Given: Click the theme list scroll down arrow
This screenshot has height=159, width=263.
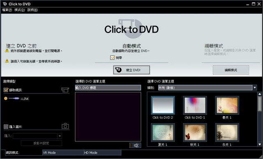Looking at the screenshot, I should pos(260,144).
